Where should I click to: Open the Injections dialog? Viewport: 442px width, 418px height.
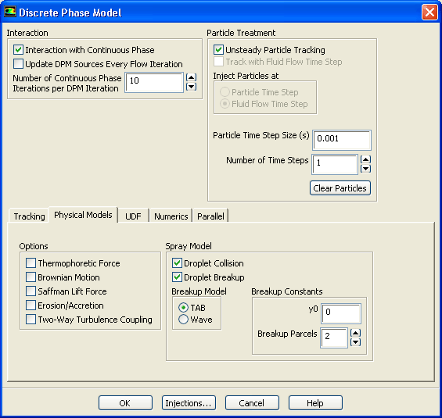(189, 403)
